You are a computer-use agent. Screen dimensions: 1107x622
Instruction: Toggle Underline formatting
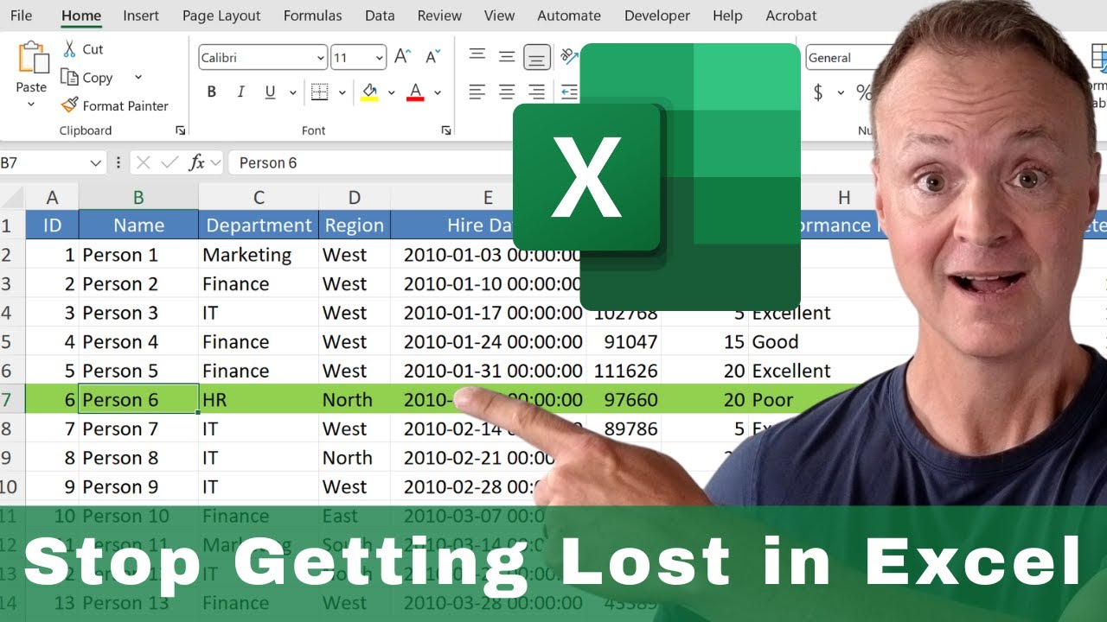pos(270,92)
